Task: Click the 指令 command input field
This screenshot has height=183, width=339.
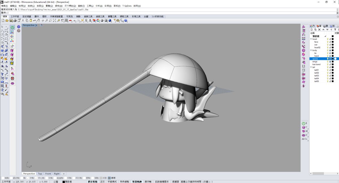Action: [172, 13]
